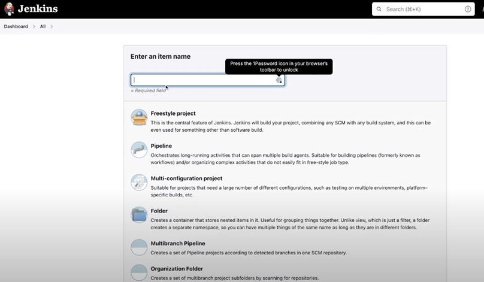Viewport: 484px width, 282px height.
Task: Select the Pipeline icon
Action: [139, 150]
